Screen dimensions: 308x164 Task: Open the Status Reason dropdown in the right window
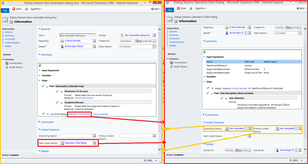coord(299,33)
